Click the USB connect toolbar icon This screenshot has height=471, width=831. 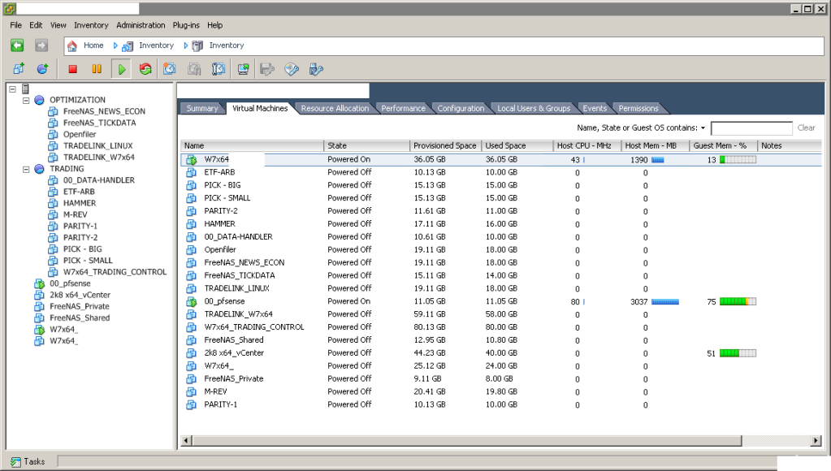[316, 69]
